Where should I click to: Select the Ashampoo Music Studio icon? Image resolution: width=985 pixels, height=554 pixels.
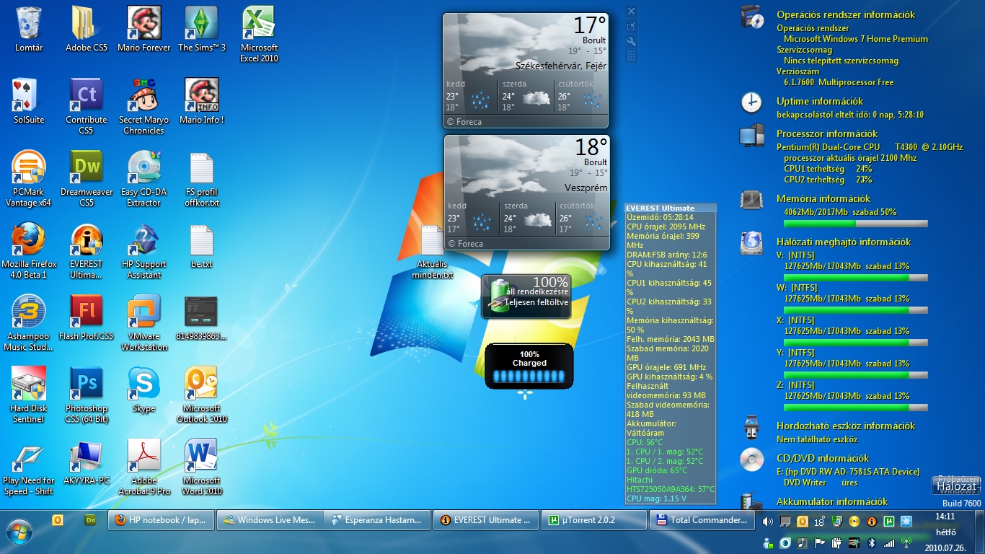coord(29,322)
